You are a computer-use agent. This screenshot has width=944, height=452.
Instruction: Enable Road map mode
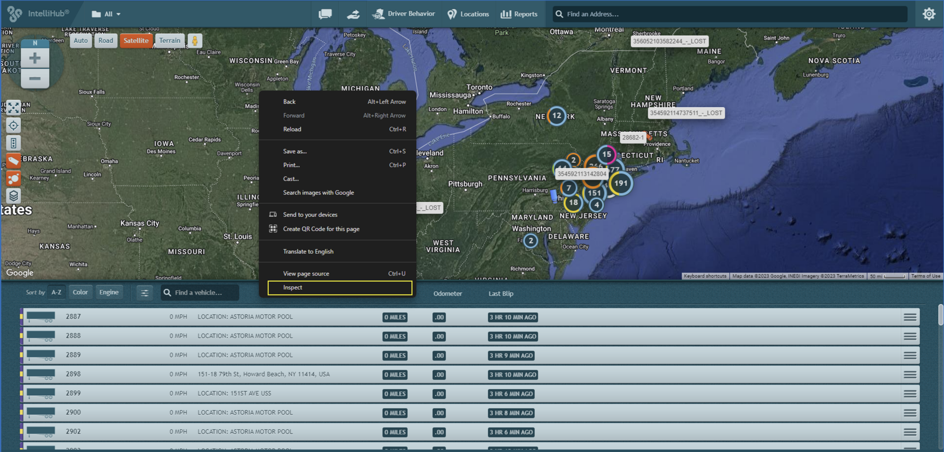(106, 41)
